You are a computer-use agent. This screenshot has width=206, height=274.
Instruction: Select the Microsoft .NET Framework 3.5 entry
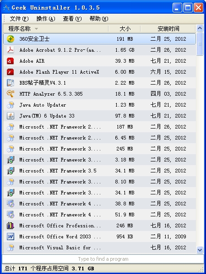[x=99, y=171]
